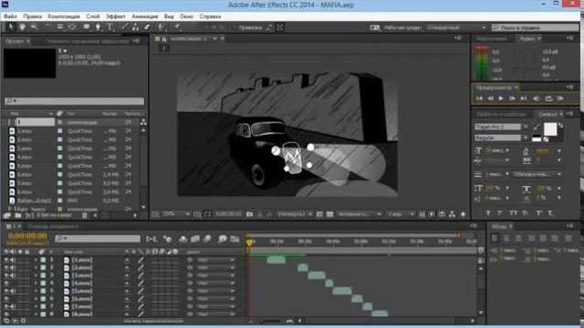Mute audio of layer 7
The image size is (584, 328).
point(13,307)
